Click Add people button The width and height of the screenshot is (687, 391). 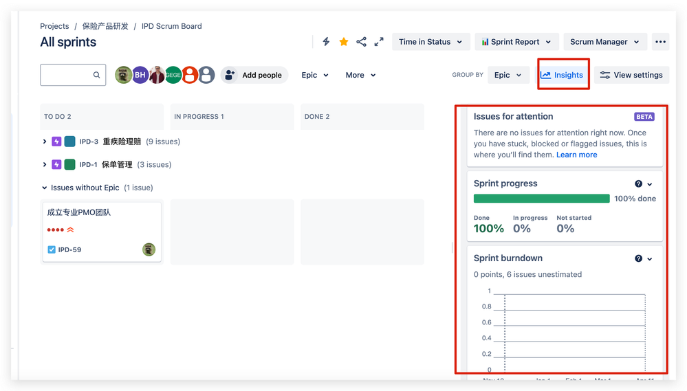tap(254, 75)
